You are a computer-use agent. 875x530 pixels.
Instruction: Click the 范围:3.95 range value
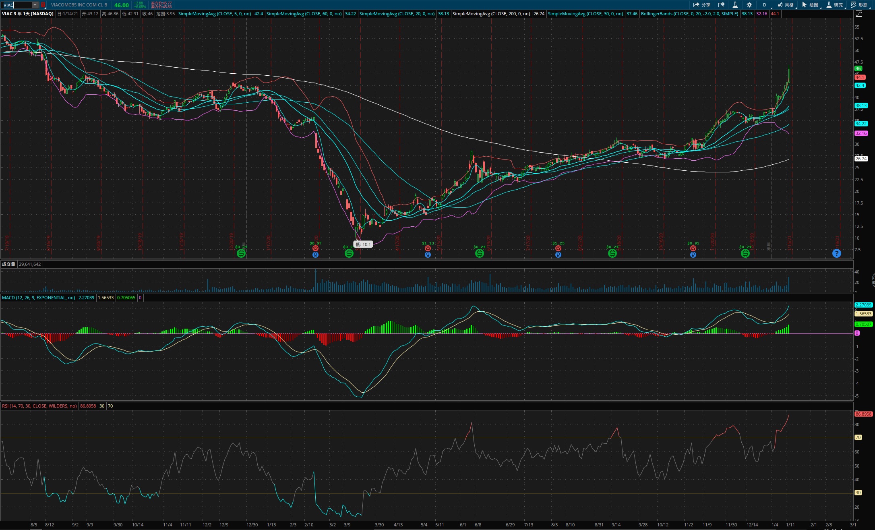(x=165, y=14)
